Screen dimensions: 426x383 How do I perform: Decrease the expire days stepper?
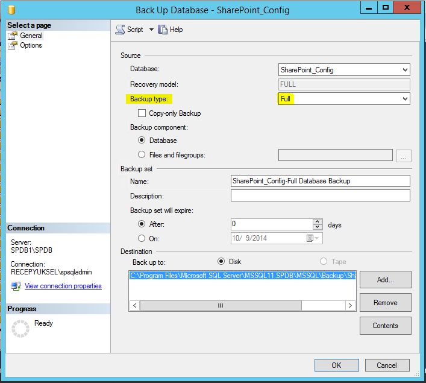(x=318, y=227)
